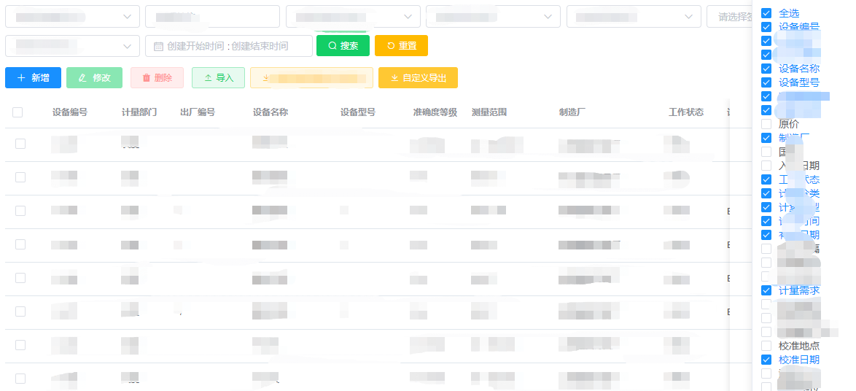Open the dropdown left of the date range picker
Screen dimensions: 856x391
pos(72,46)
